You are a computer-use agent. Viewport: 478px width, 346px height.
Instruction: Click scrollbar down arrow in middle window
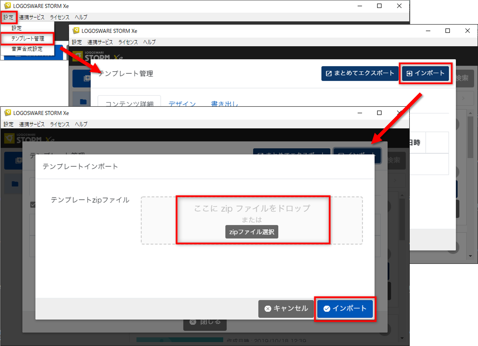pyautogui.click(x=470, y=256)
